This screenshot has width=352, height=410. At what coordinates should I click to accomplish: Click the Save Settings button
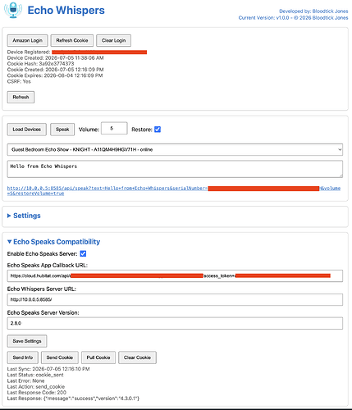coord(27,341)
